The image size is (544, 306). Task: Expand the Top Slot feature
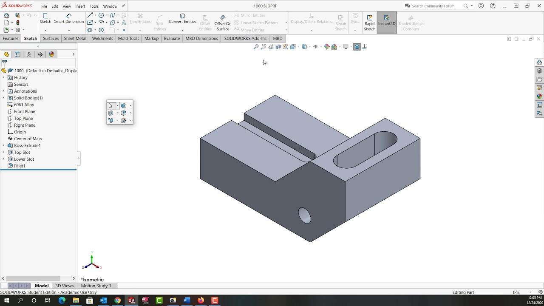tap(3, 152)
